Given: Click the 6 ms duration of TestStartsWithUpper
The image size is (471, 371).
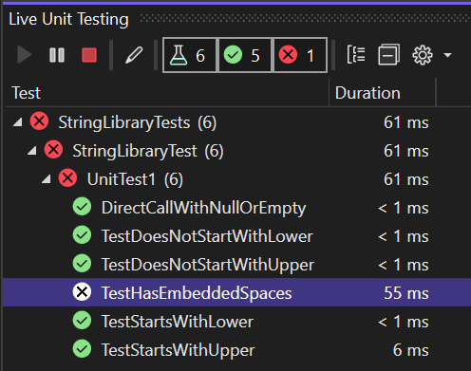Looking at the screenshot, I should 411,350.
